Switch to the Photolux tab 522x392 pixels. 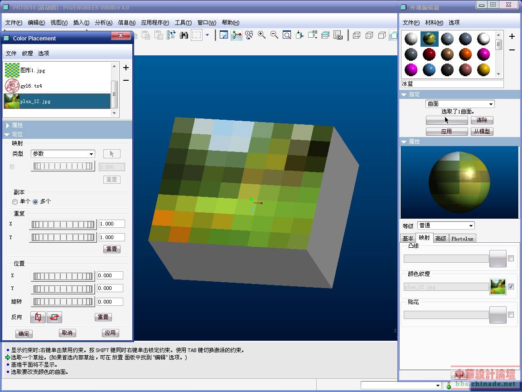(462, 239)
